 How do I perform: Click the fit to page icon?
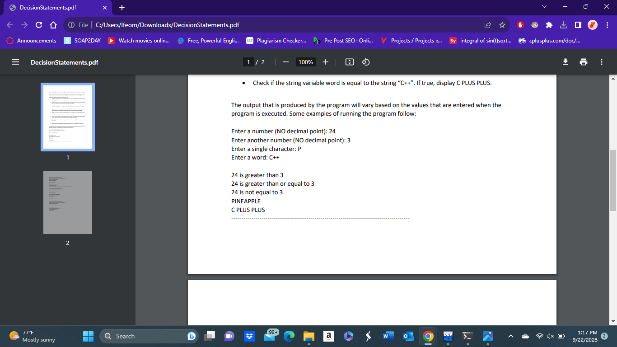(349, 62)
